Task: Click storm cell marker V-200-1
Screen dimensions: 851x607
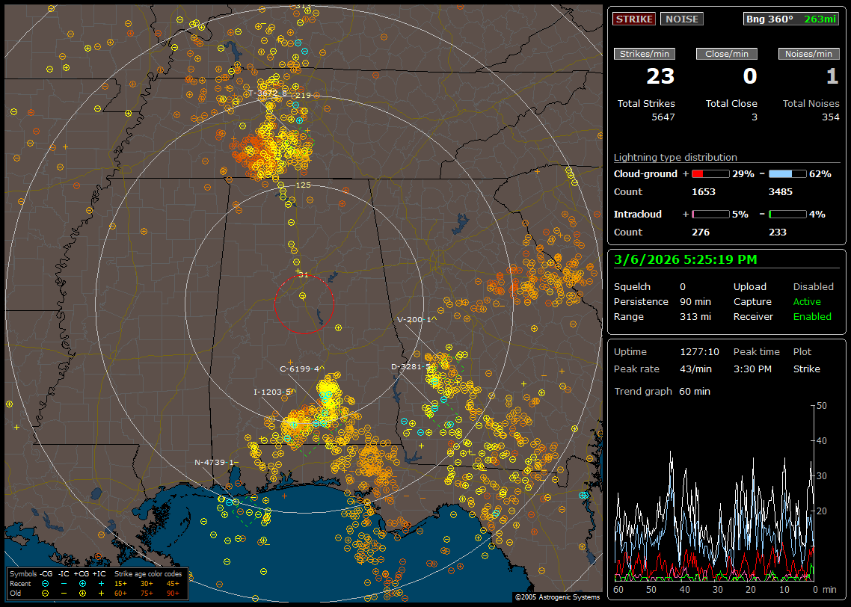Action: pyautogui.click(x=416, y=319)
